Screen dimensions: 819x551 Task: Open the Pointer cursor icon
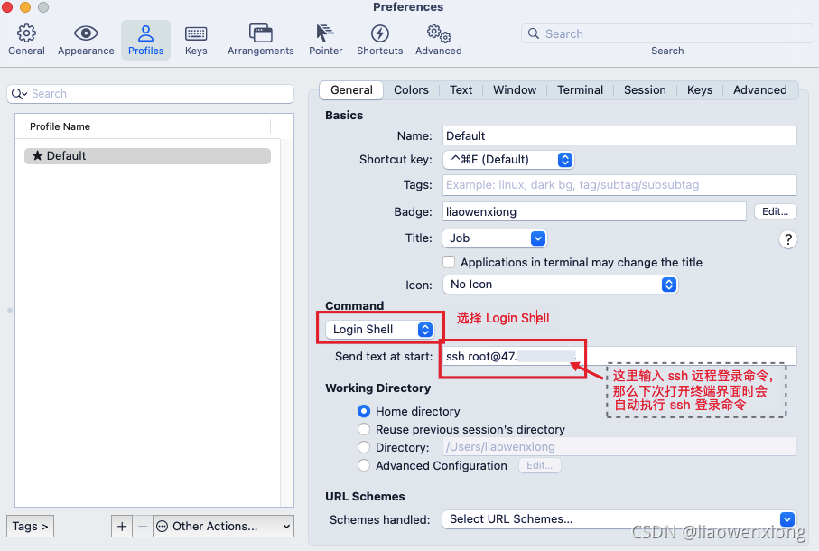325,33
